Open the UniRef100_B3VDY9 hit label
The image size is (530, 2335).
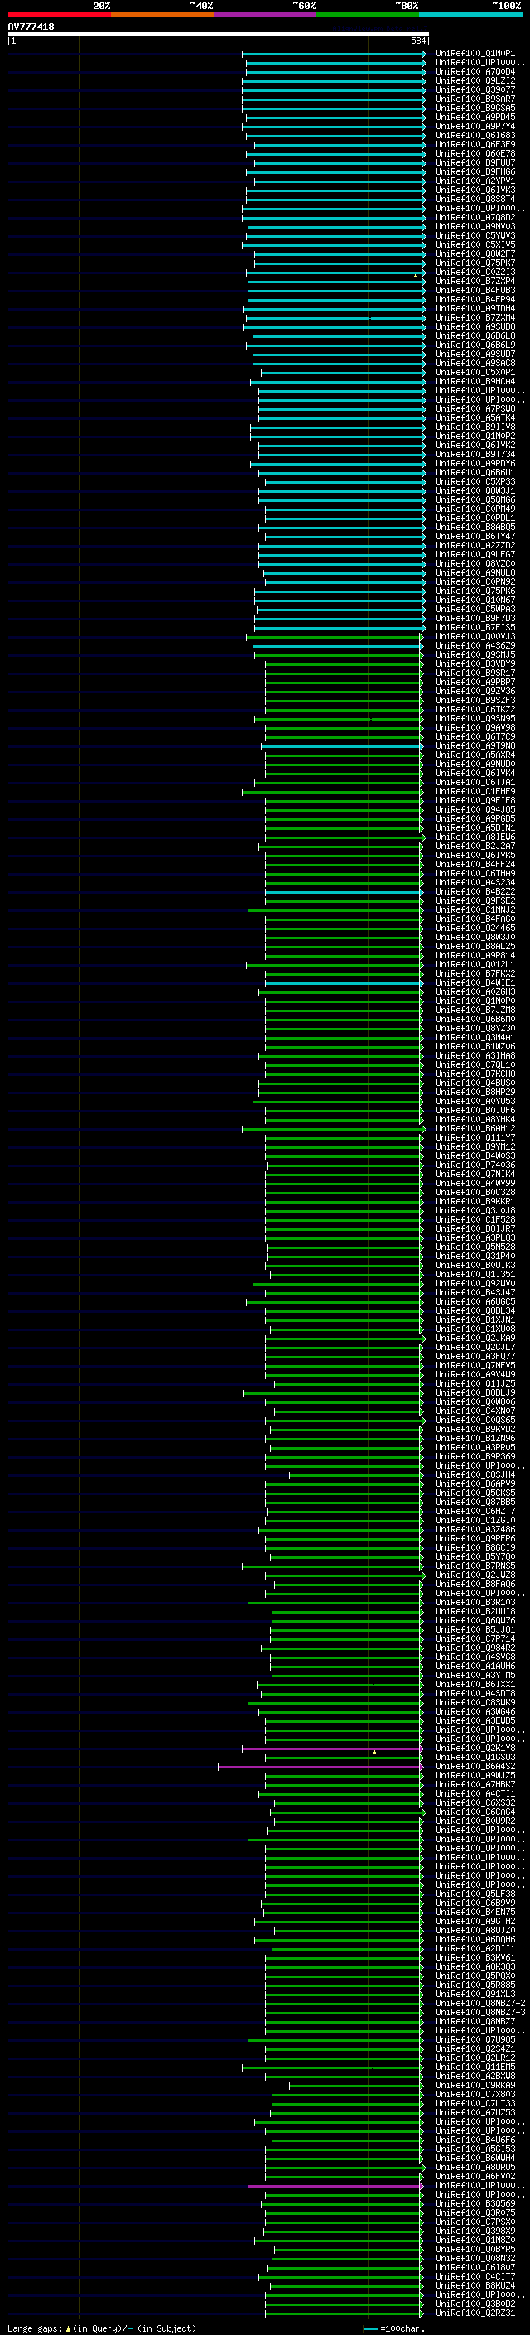(x=475, y=663)
